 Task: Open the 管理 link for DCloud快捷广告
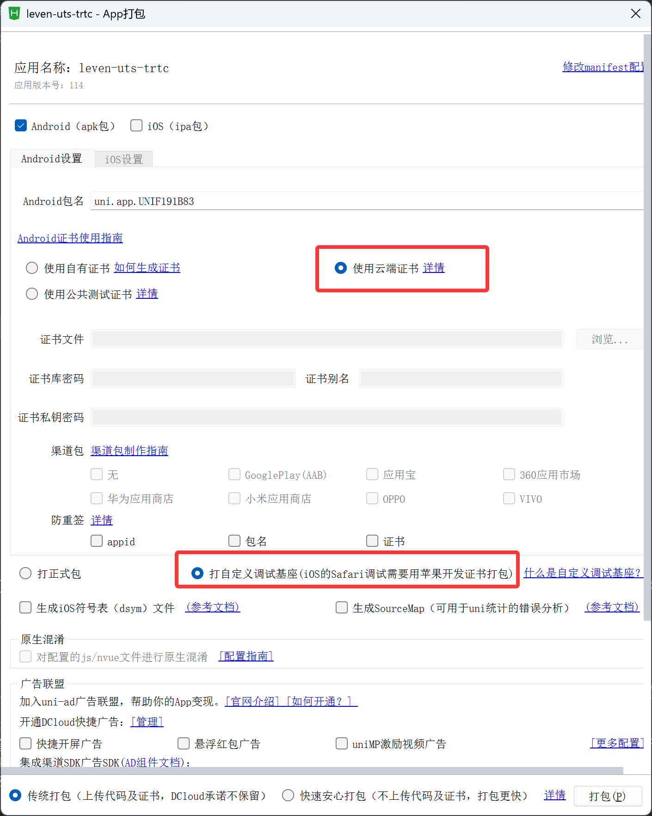tap(147, 722)
